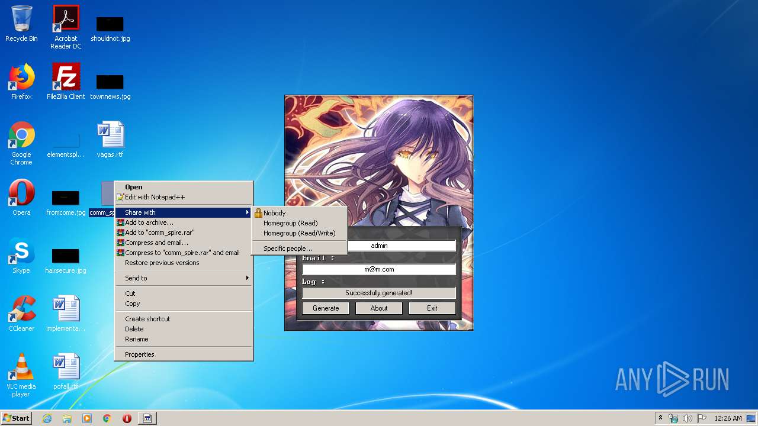The width and height of the screenshot is (758, 426).
Task: Select hairsecure.jpg desktop file
Action: click(66, 260)
